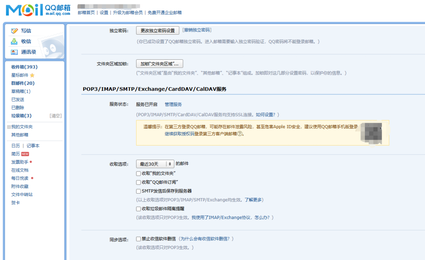The width and height of the screenshot is (425, 260).
Task: Click POP3/IMAP/SMTP/Exchange/CardDAV/CalDAV服务 heading
Action: [155, 89]
